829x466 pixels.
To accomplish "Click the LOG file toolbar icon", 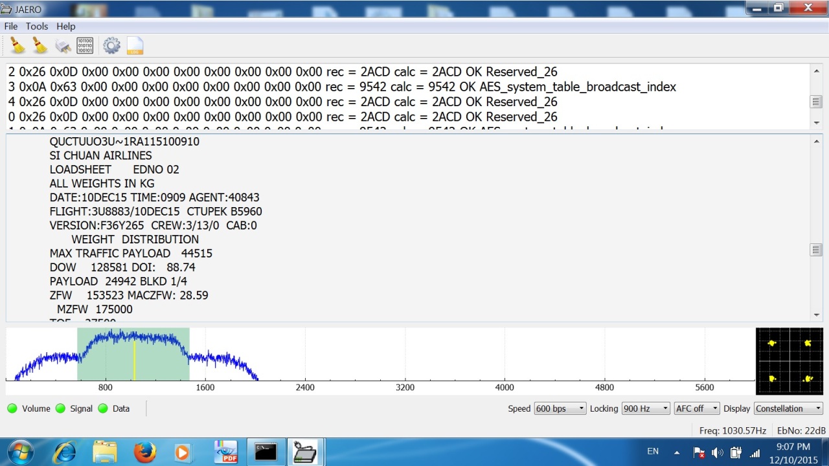I will point(135,45).
